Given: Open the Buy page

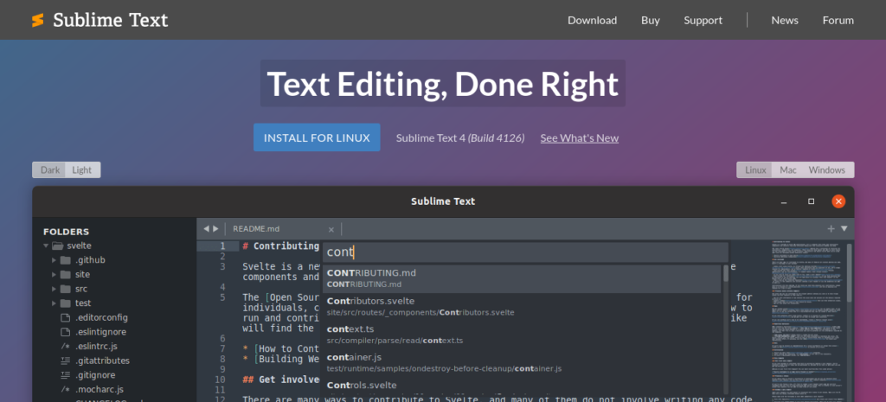Looking at the screenshot, I should [x=651, y=21].
